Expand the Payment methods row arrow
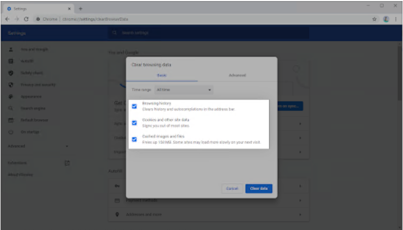The width and height of the screenshot is (403, 230). 300,200
